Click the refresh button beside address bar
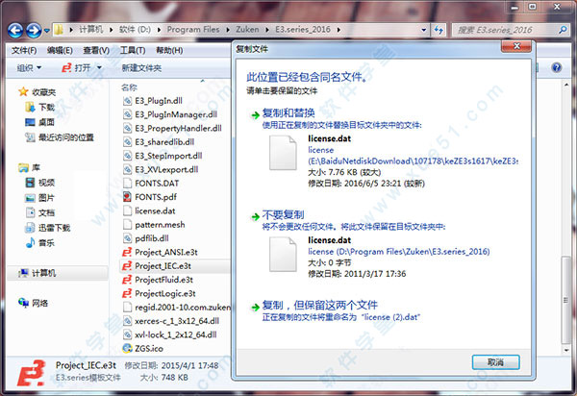 pyautogui.click(x=439, y=30)
